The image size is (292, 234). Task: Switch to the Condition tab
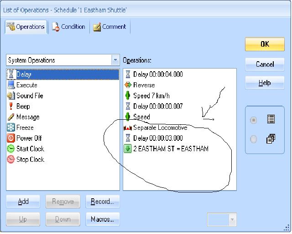point(68,27)
